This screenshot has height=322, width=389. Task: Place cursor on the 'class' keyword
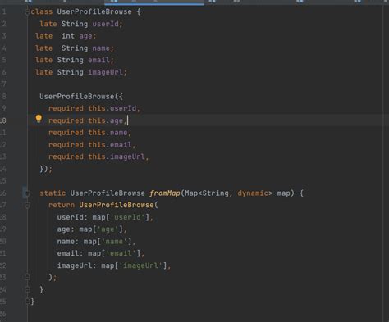click(41, 11)
